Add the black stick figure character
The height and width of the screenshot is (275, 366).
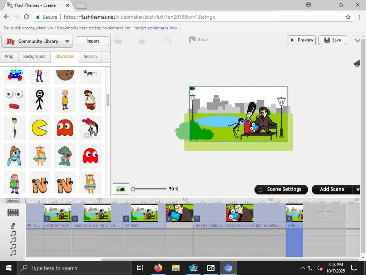click(40, 100)
